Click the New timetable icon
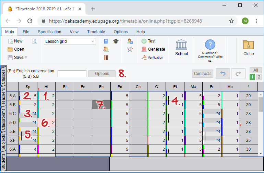This screenshot has height=173, width=264. [x=10, y=41]
